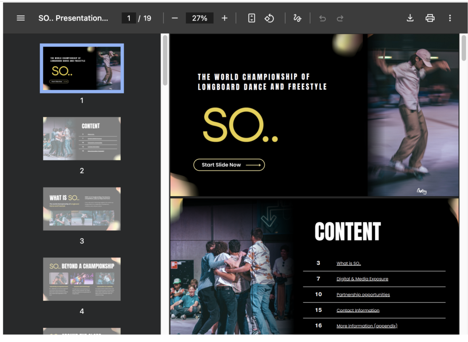Screen dimensions: 468x342
Task: Activate the draw annotation tool
Action: coord(298,18)
